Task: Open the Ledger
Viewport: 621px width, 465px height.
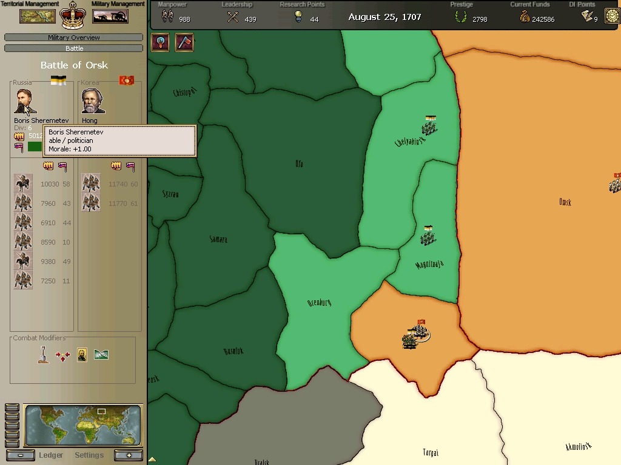Action: (51, 455)
